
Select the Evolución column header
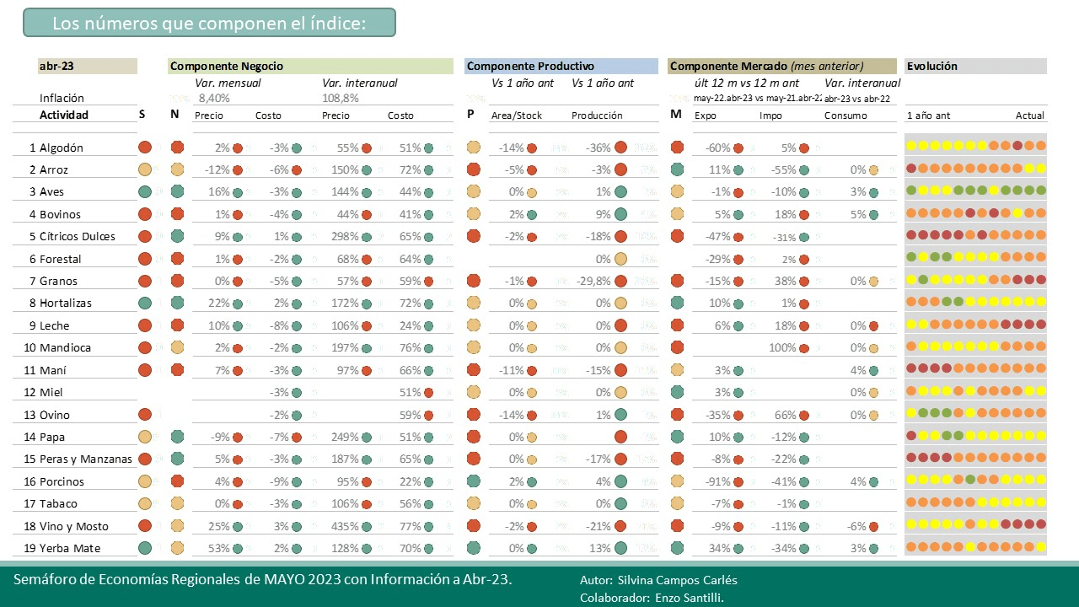(975, 66)
